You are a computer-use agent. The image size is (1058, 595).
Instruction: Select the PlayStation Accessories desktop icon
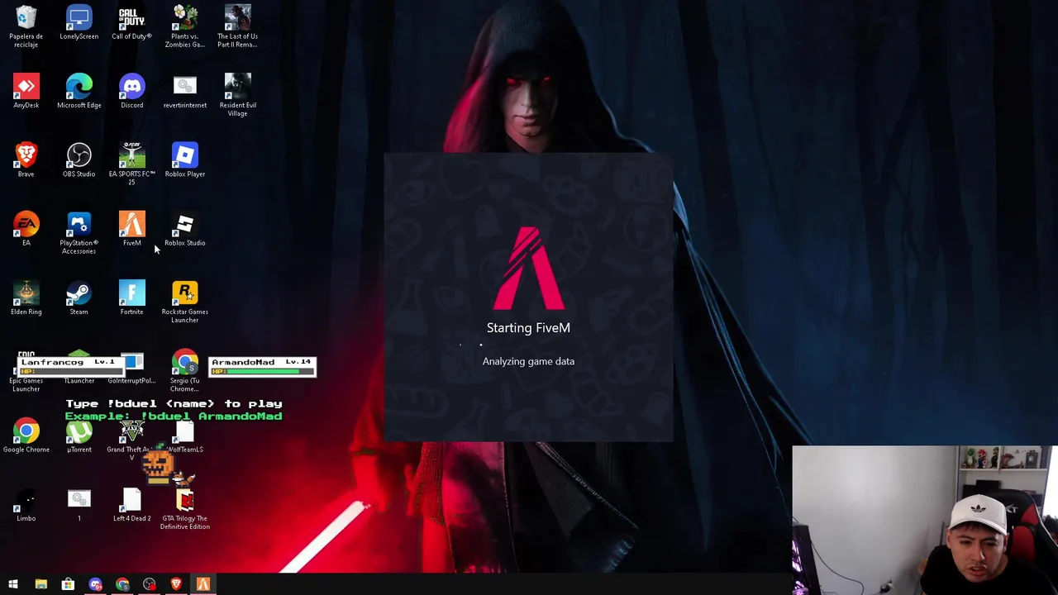(79, 232)
